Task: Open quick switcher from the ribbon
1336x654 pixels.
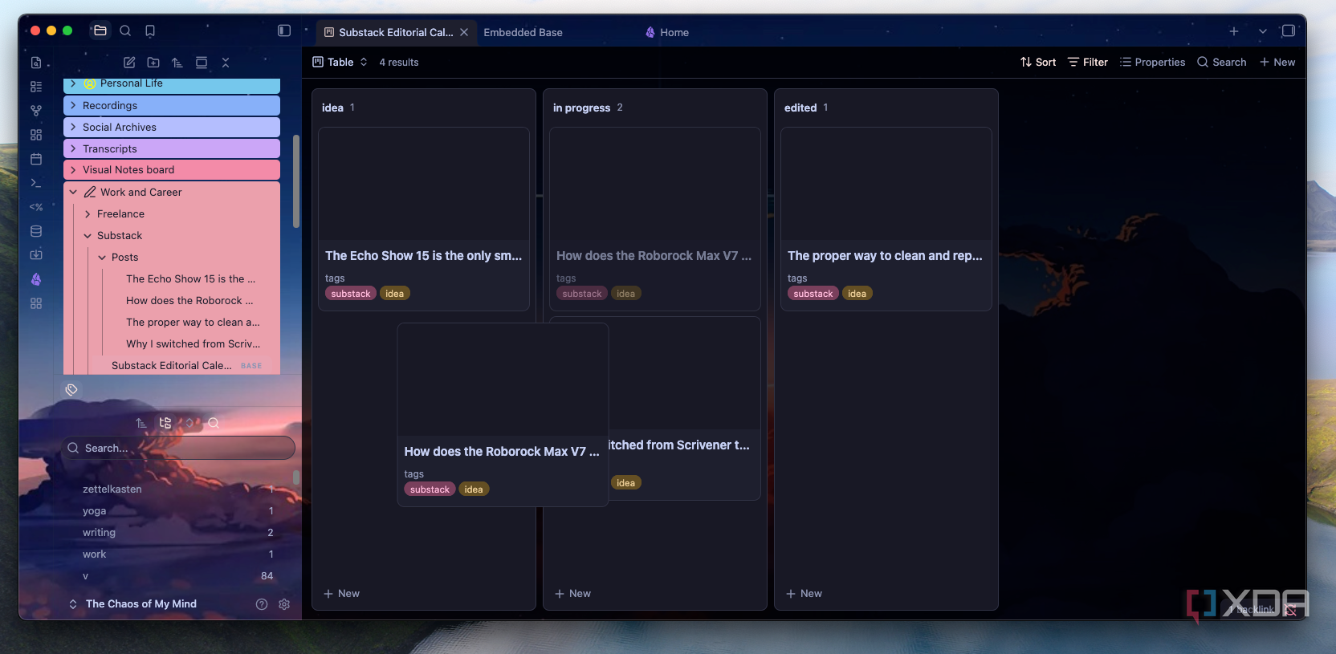Action: 36,63
